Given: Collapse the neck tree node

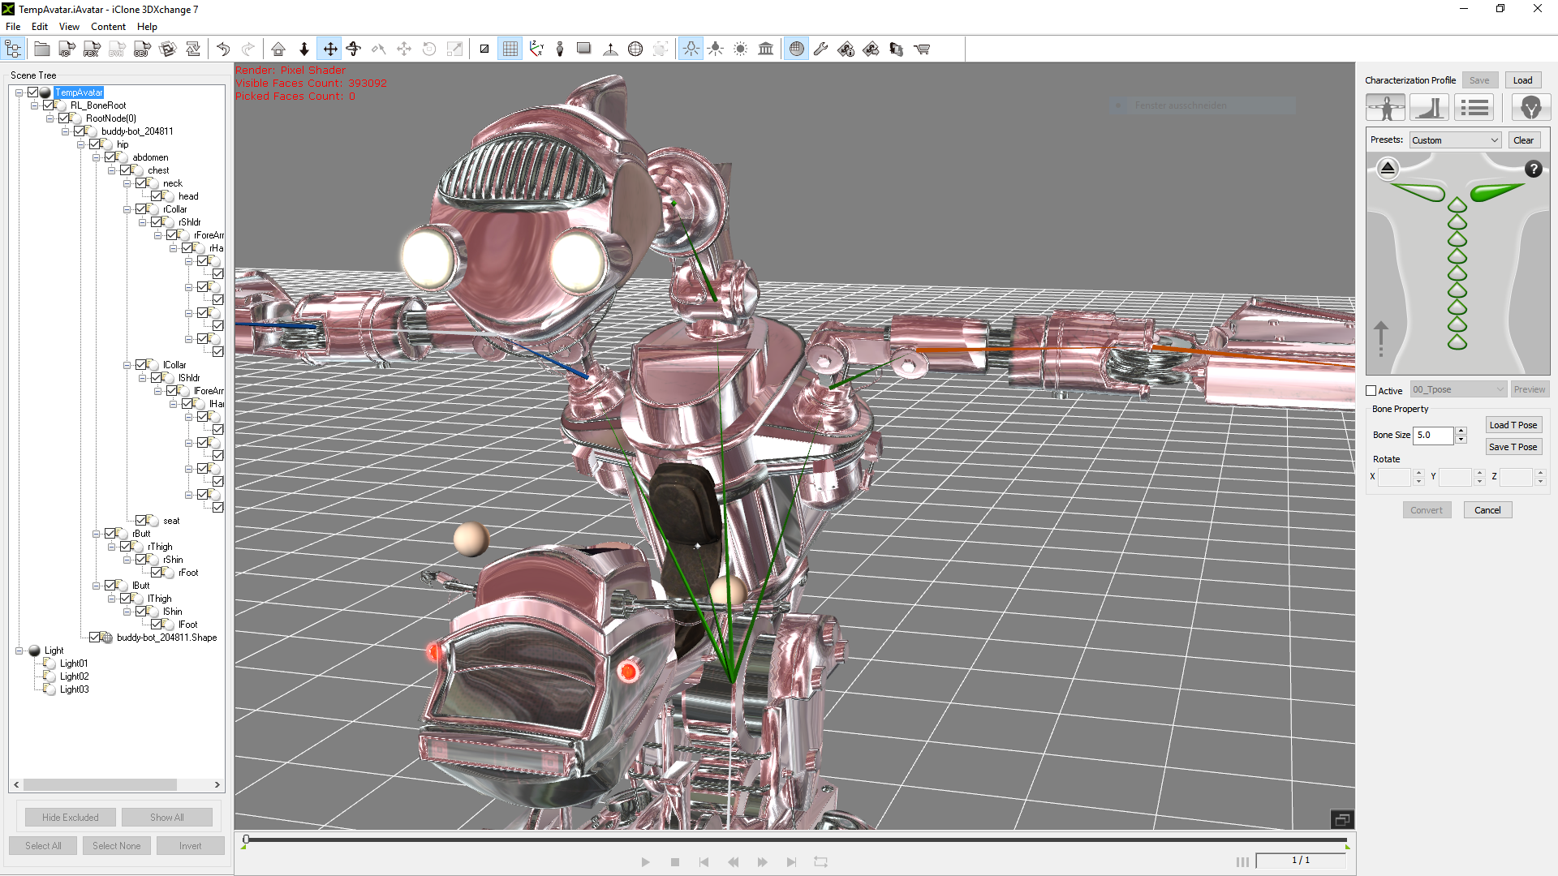Looking at the screenshot, I should pos(127,183).
